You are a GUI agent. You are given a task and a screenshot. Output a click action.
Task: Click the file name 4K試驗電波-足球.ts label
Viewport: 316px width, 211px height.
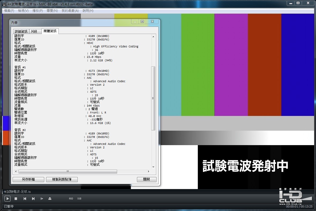[x=17, y=192]
